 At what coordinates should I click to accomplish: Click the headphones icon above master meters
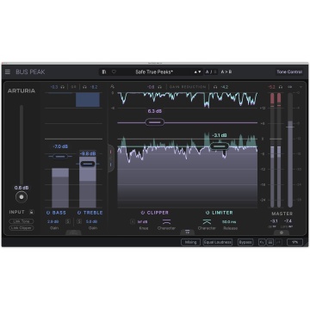pyautogui.click(x=281, y=87)
